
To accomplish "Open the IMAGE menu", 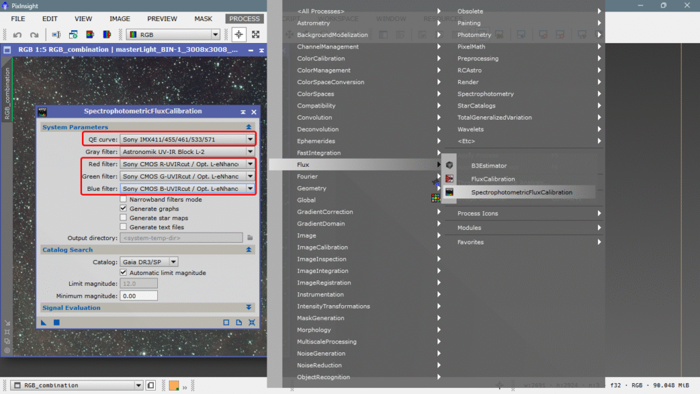I will [120, 18].
